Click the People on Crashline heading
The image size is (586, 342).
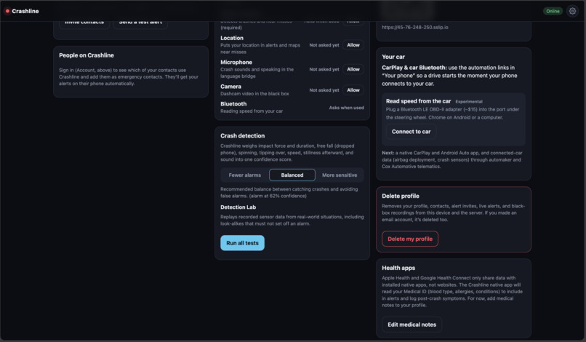(x=87, y=55)
